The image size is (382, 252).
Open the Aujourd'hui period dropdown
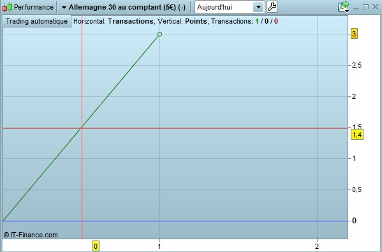click(x=230, y=7)
